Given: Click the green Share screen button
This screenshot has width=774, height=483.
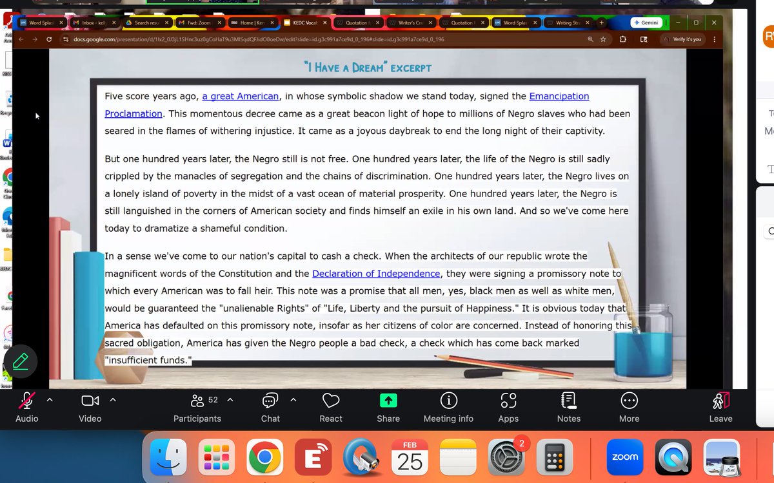Looking at the screenshot, I should (388, 408).
